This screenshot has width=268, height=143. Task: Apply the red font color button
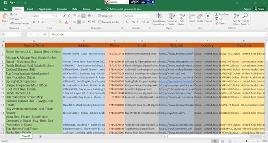(x=66, y=22)
